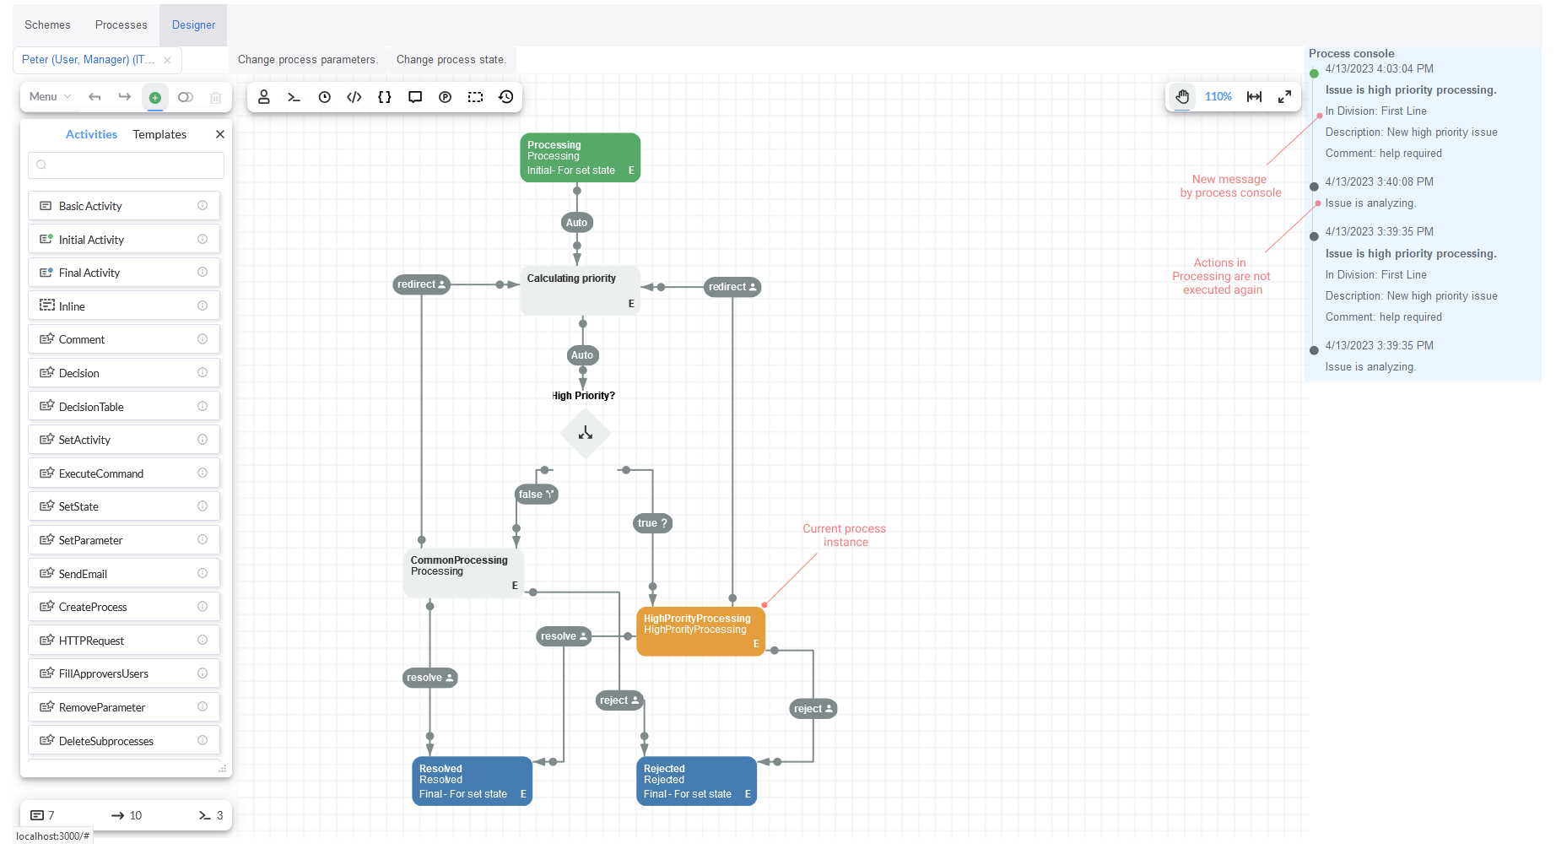1556x849 pixels.
Task: Select the Calculating priority activity node
Action: pyautogui.click(x=581, y=290)
